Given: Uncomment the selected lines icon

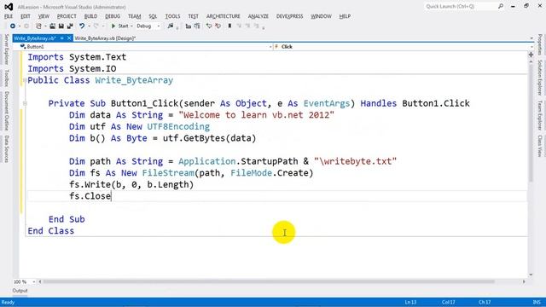Looking at the screenshot, I should click(x=218, y=26).
